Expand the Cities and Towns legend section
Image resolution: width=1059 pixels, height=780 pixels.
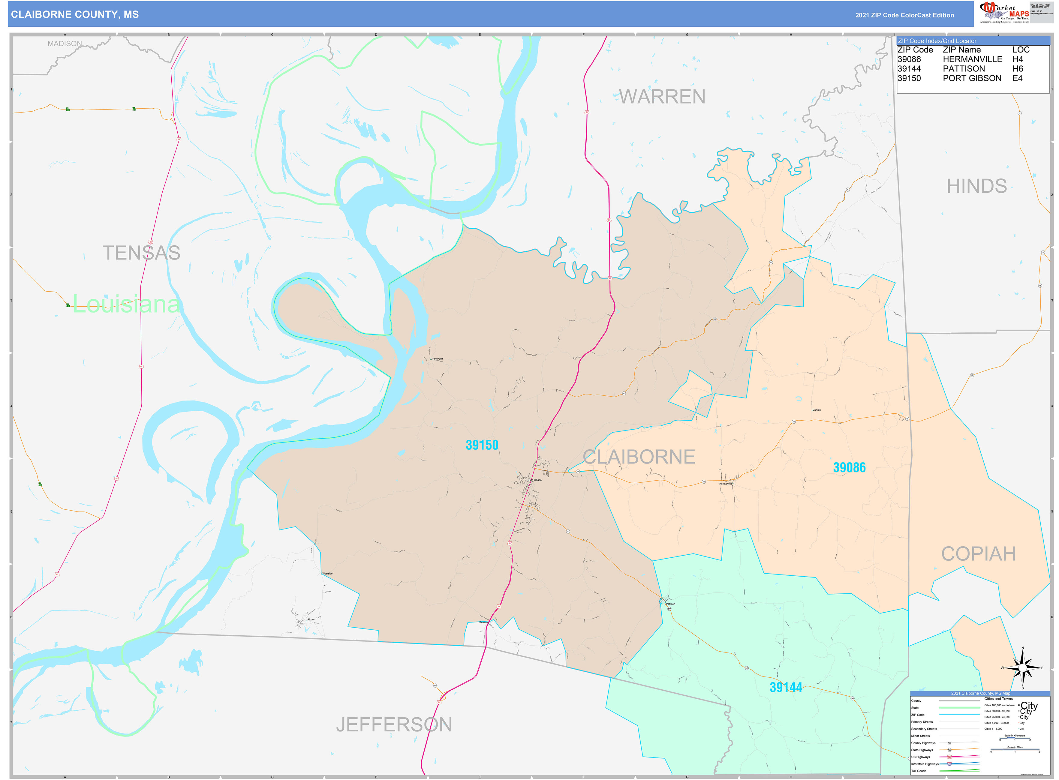999,699
